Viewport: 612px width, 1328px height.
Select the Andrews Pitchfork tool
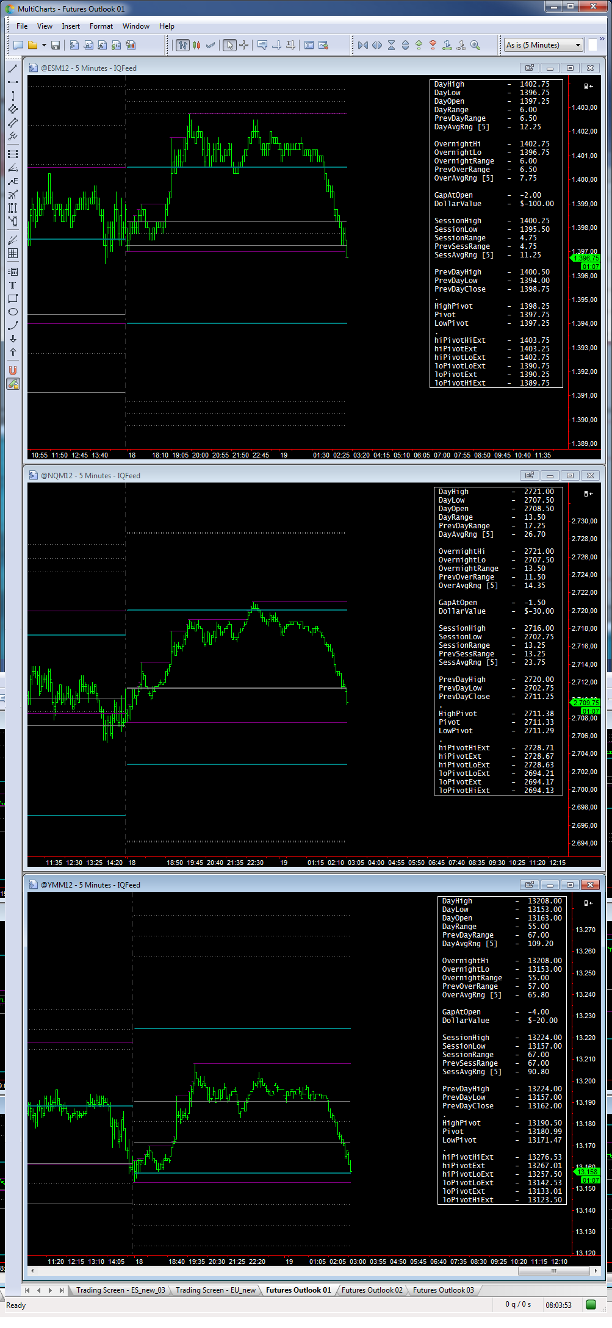[13, 136]
